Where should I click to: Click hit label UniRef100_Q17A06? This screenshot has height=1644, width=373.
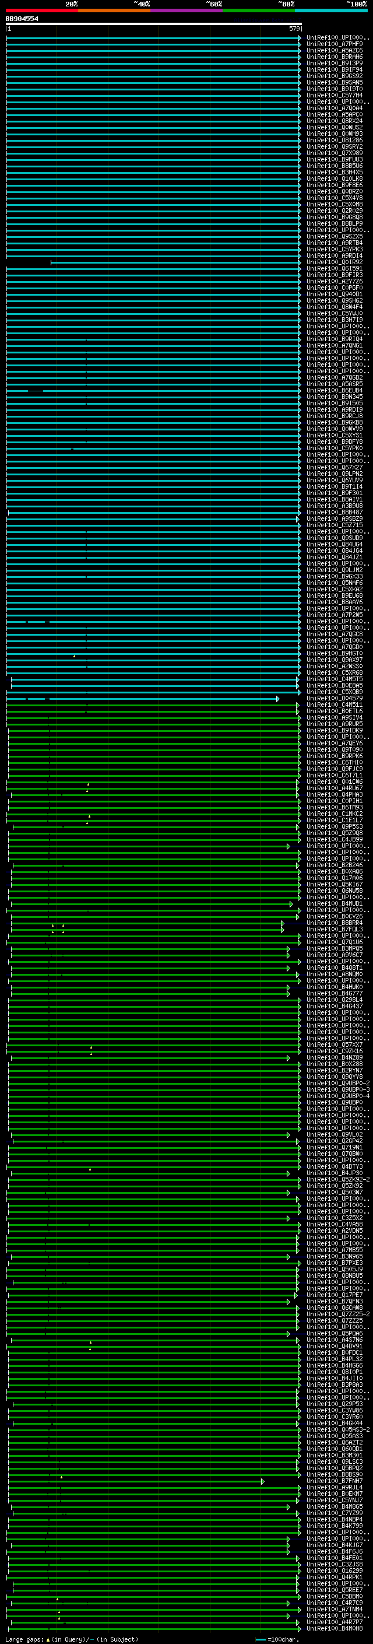tap(334, 878)
